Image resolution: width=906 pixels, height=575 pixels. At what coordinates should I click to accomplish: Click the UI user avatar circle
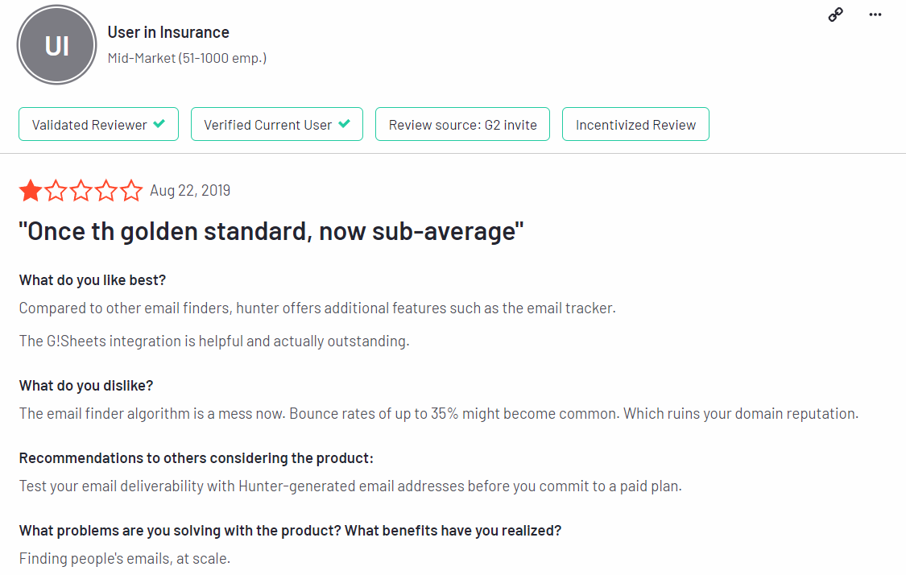tap(56, 46)
